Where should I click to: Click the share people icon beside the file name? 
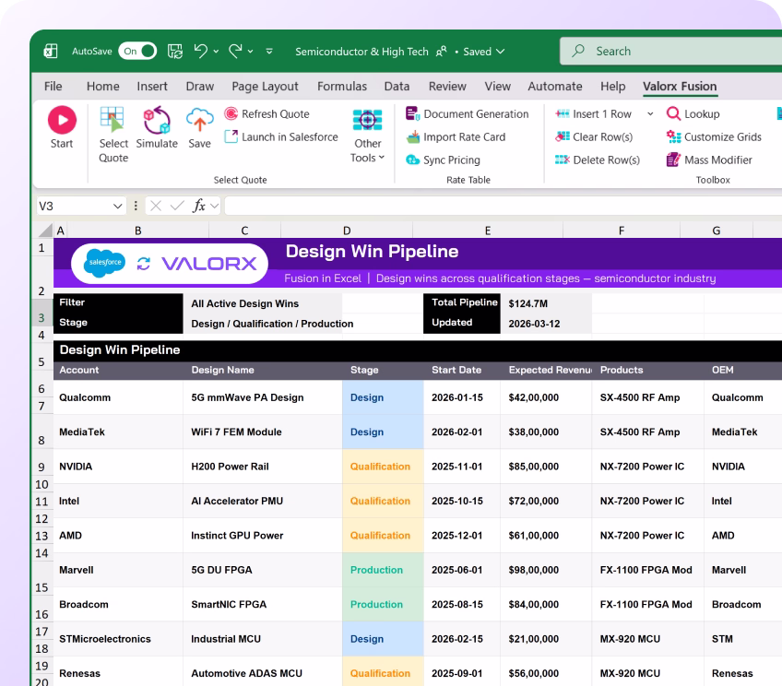coord(442,52)
